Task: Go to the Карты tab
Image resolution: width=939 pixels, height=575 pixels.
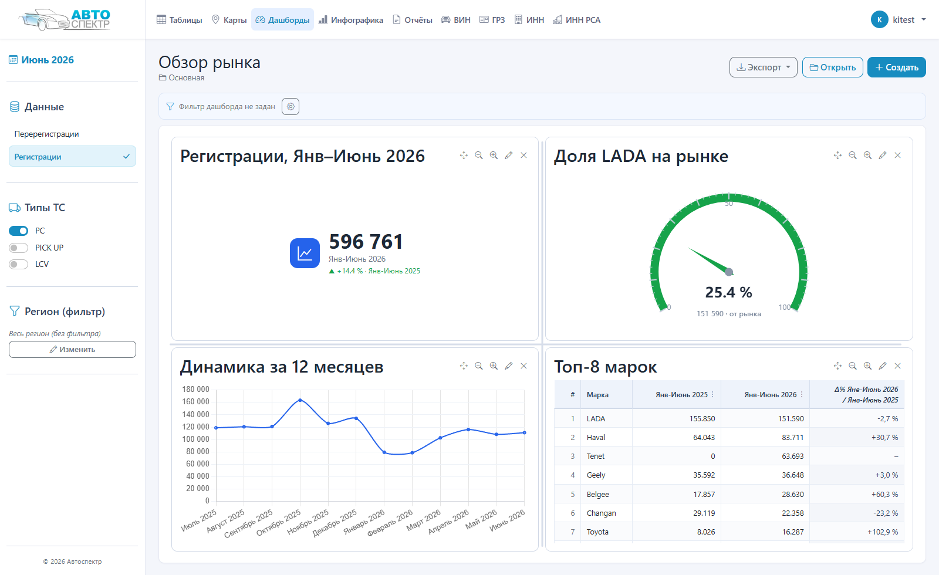Action: pyautogui.click(x=229, y=20)
